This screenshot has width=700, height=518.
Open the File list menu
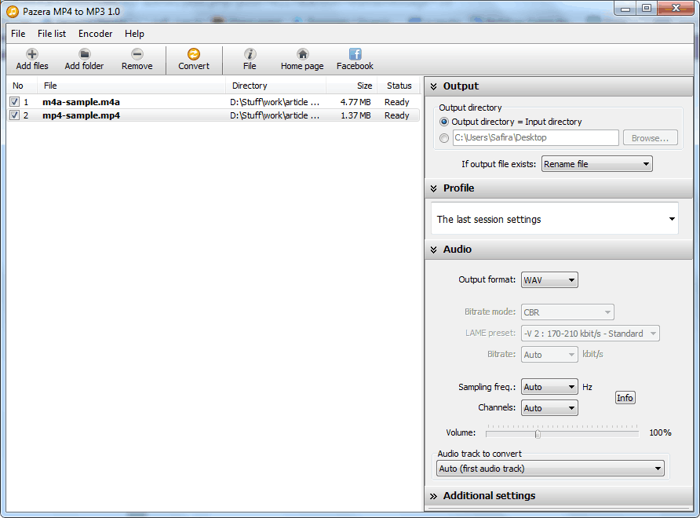pos(52,34)
